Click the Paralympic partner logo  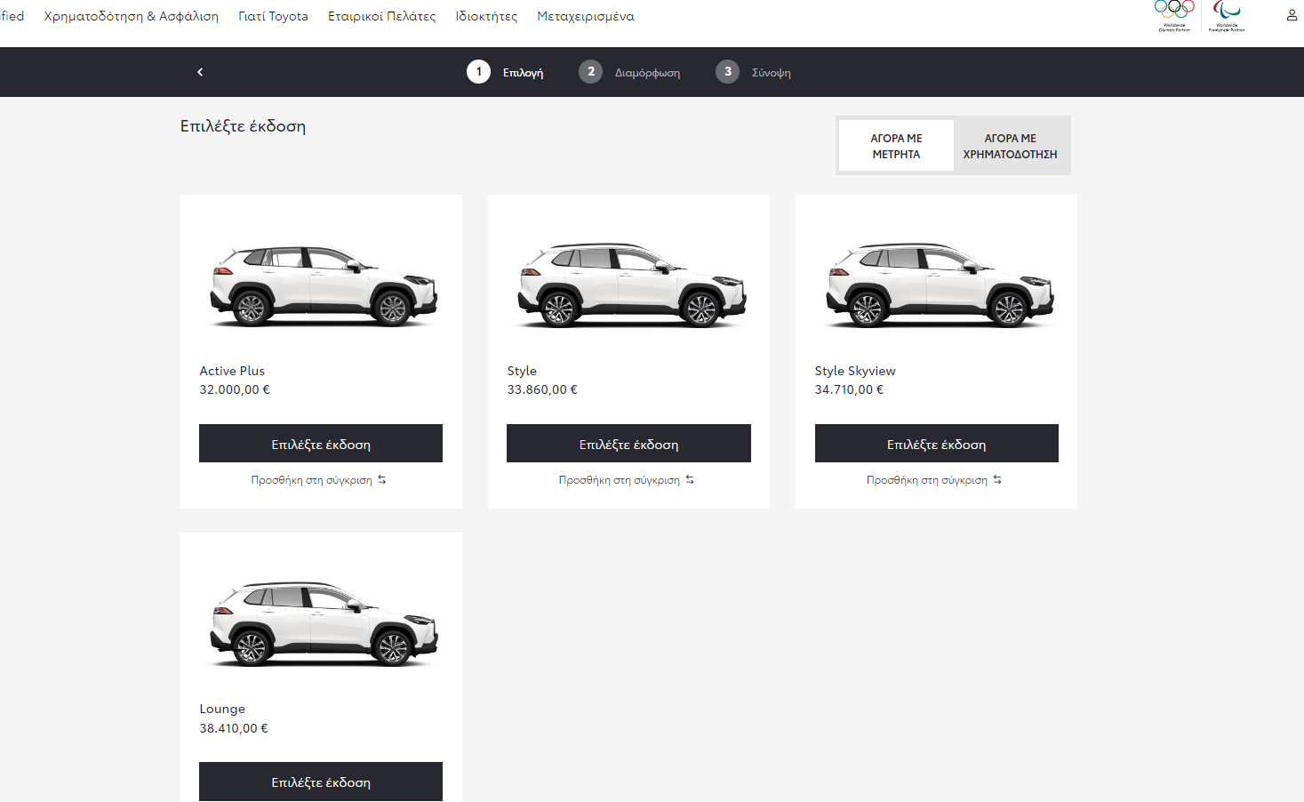click(x=1227, y=15)
